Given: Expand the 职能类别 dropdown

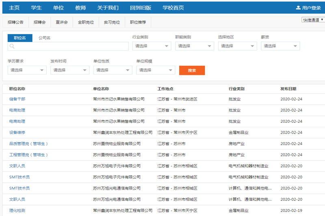Looking at the screenshot, I should click(x=195, y=46).
